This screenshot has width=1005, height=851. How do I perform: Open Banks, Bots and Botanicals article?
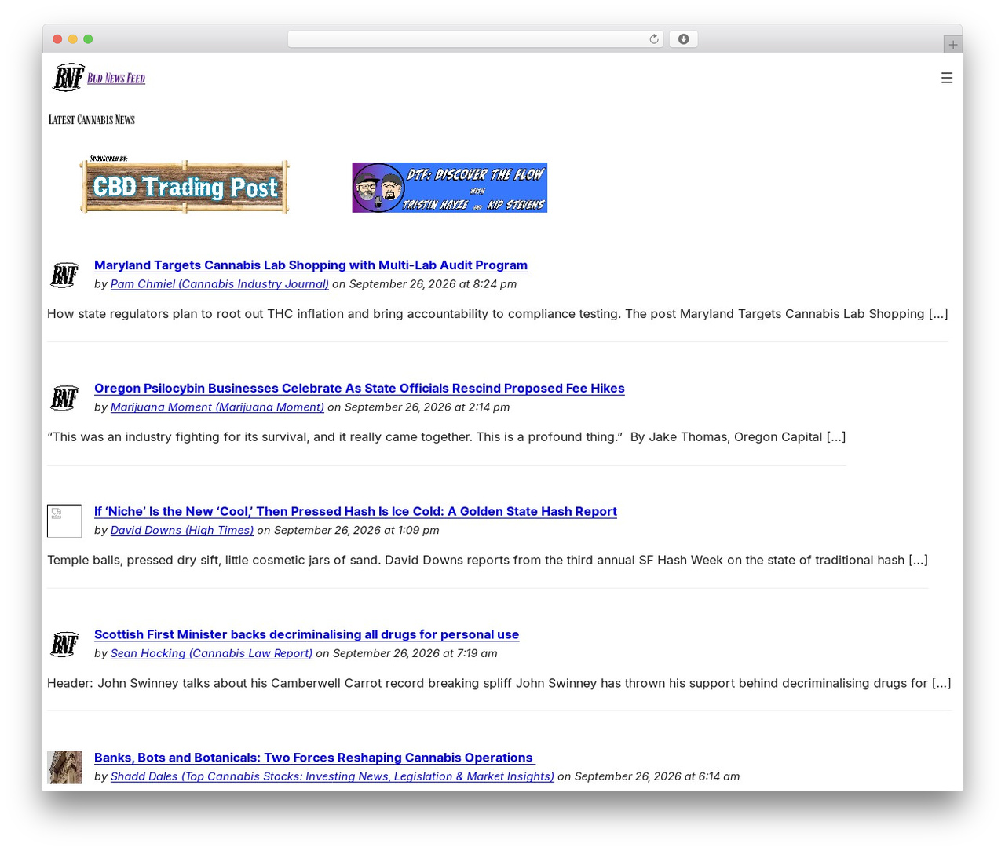[x=315, y=758]
